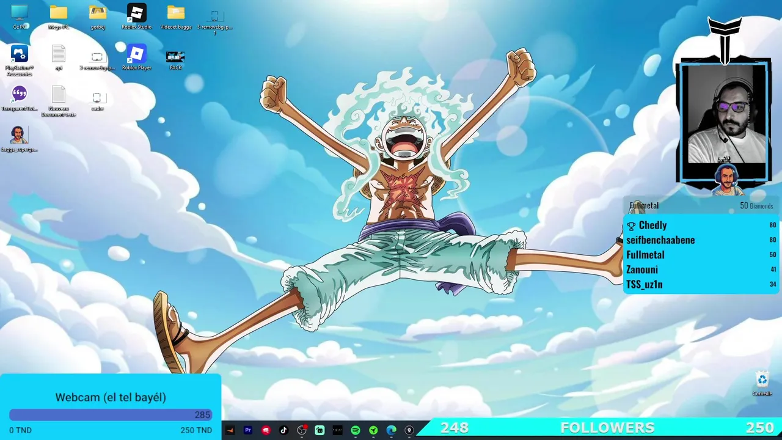Open the mint-green streaming app taskbar icon
Viewport: 782px width, 440px height.
[x=320, y=430]
